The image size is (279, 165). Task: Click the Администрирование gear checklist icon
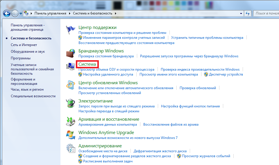point(70,148)
